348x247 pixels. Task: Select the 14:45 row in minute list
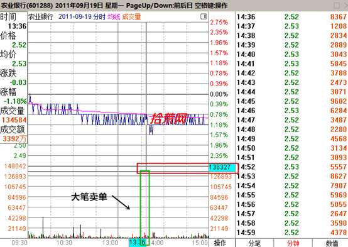coord(291,101)
